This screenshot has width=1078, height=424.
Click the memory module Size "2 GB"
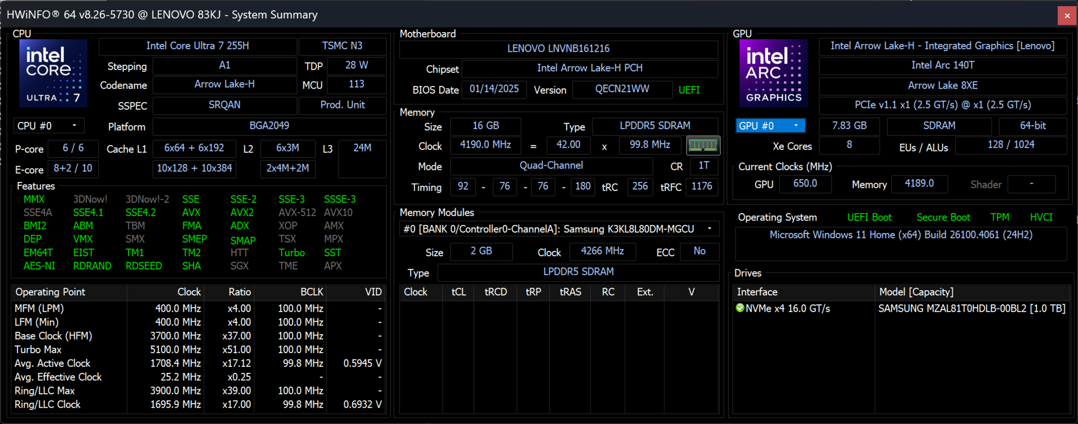coord(481,252)
